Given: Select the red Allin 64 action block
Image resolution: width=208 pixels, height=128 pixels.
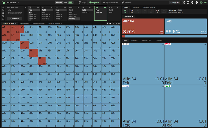Looking at the screenshot, I should [143, 26].
